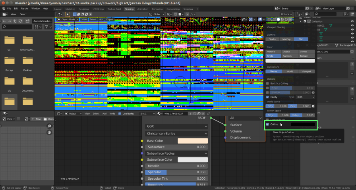
Task: Duplicate the material with new-copy icon
Action: (x=199, y=113)
